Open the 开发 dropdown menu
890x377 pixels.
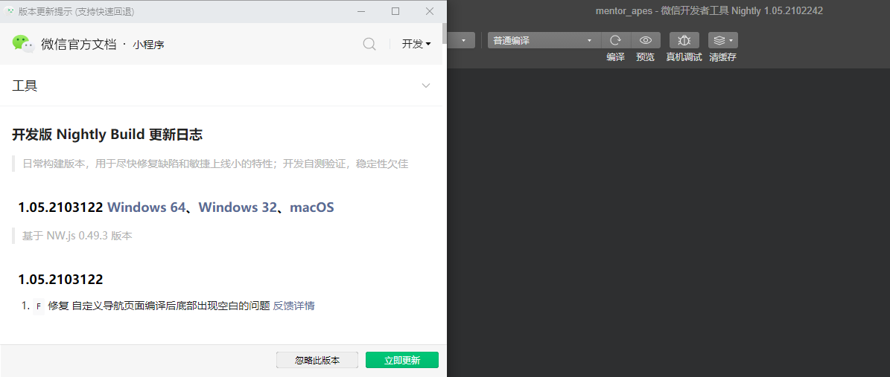tap(416, 44)
